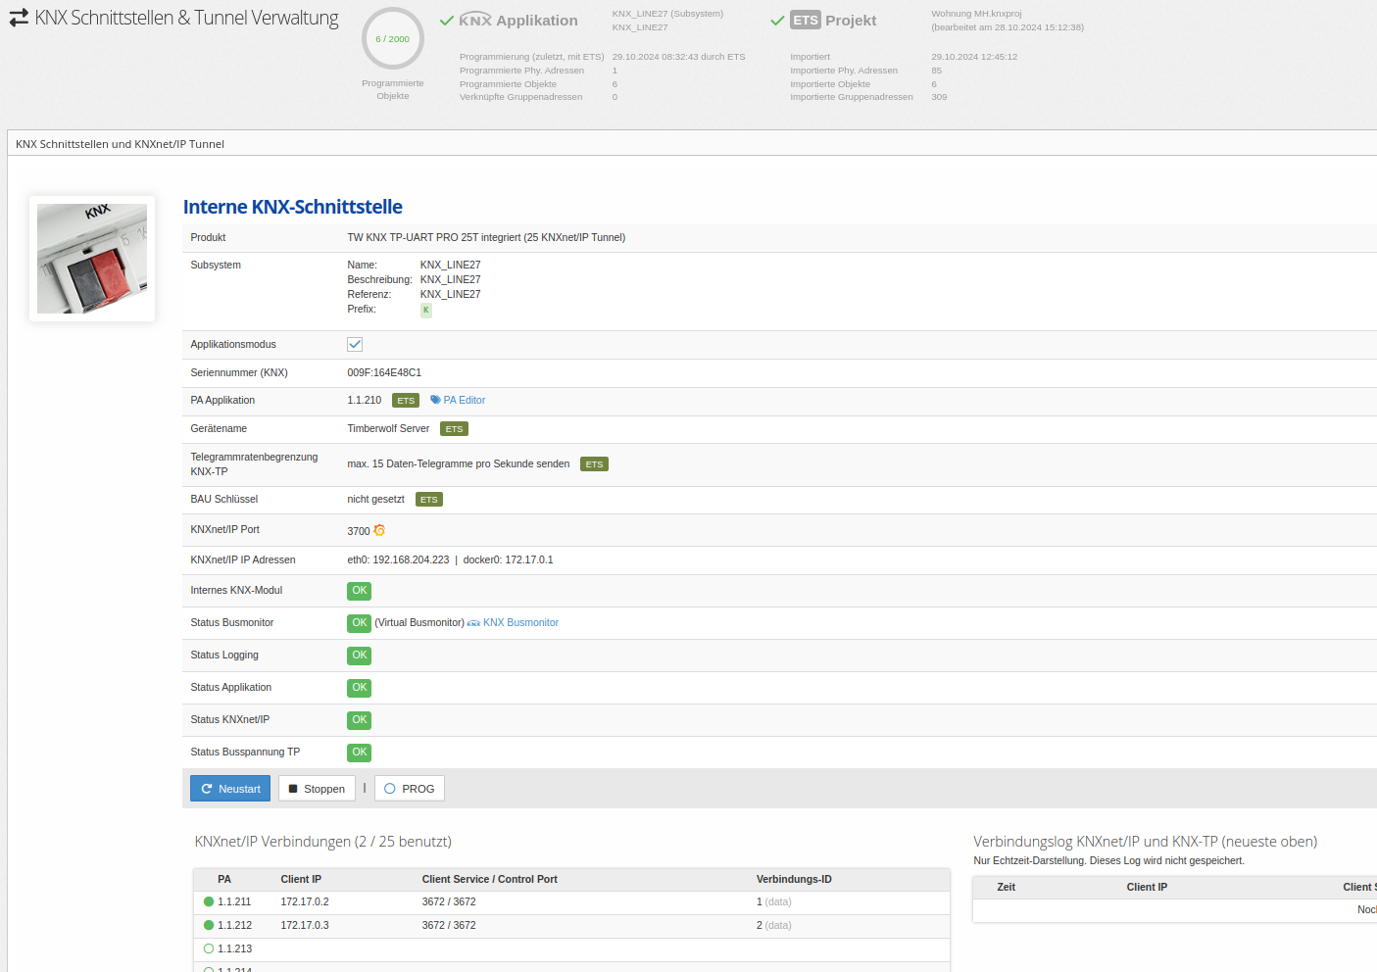The height and width of the screenshot is (972, 1377).
Task: Toggle the Applikationsmodus checkbox
Action: point(355,344)
